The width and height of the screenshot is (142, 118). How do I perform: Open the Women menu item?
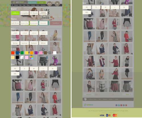[x=16, y=5]
